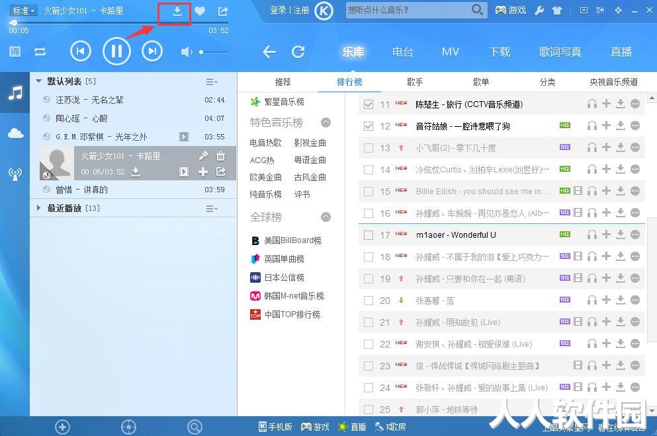Check song 22 谢安琪、孙耀威
The image size is (657, 436).
(369, 344)
